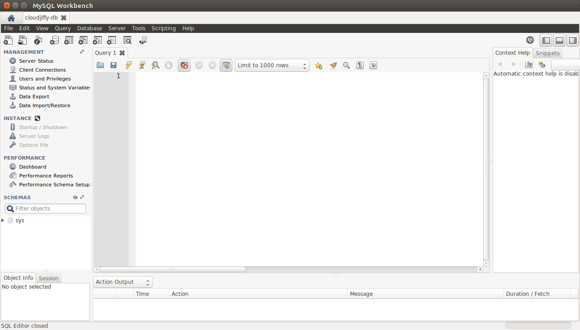Viewport: 580px width, 330px height.
Task: Open Performance Reports
Action: click(x=46, y=176)
